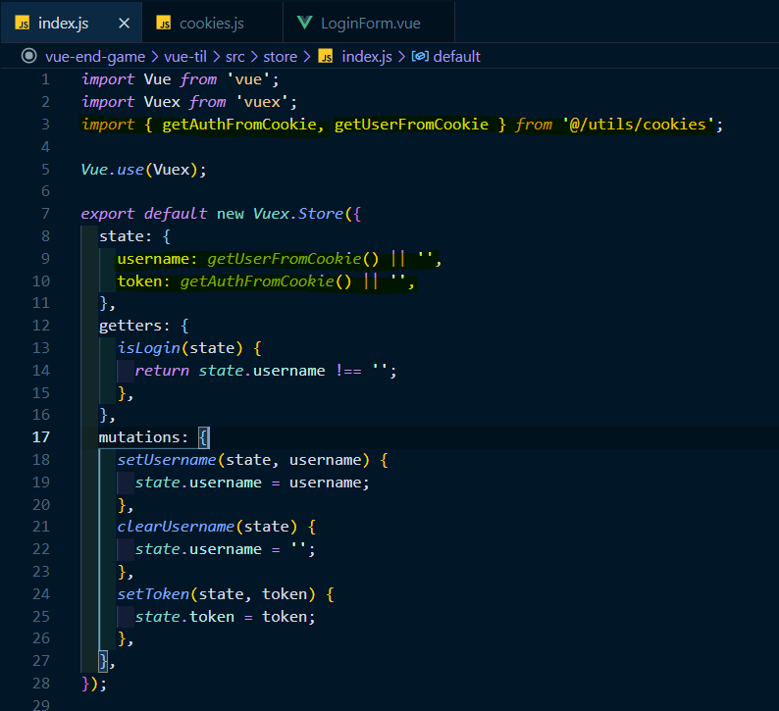This screenshot has height=711, width=779.
Task: Close the index.js tab
Action: click(125, 24)
